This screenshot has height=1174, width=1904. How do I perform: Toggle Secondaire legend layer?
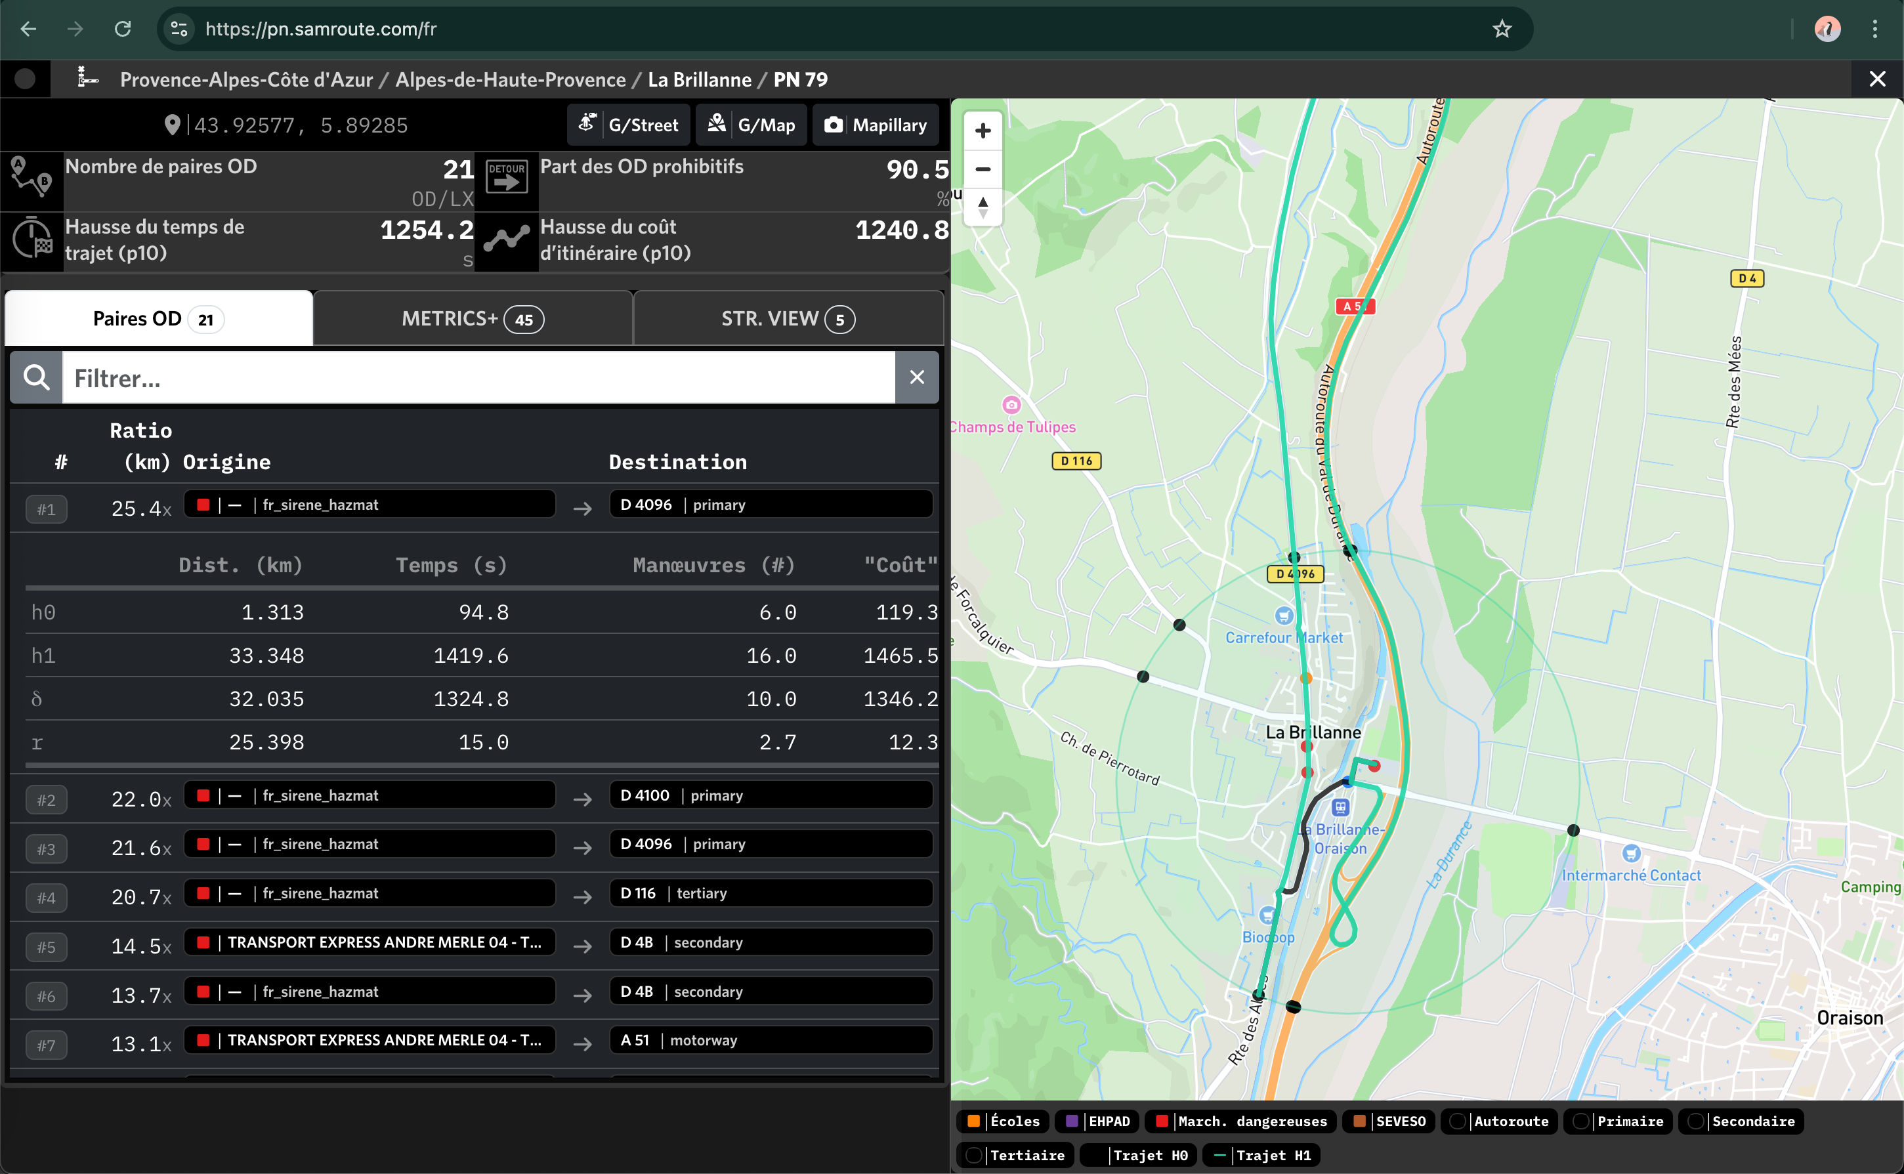[x=1741, y=1122]
